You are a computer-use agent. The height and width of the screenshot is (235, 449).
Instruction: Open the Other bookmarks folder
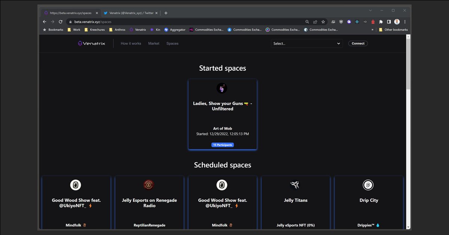(393, 30)
